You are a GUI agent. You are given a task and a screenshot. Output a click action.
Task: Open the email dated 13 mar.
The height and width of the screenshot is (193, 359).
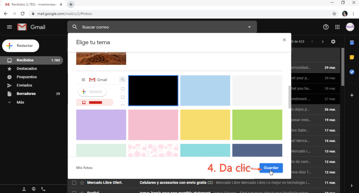pyautogui.click(x=316, y=151)
